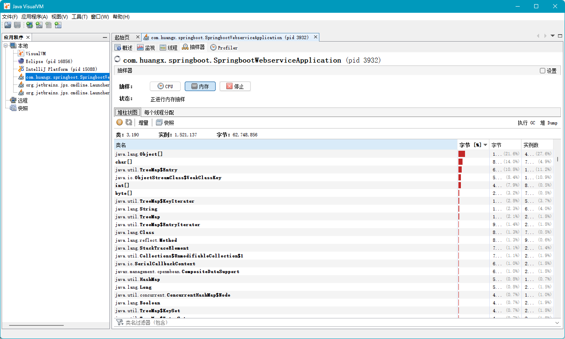Open the document tab list dropdown arrow

coord(553,36)
